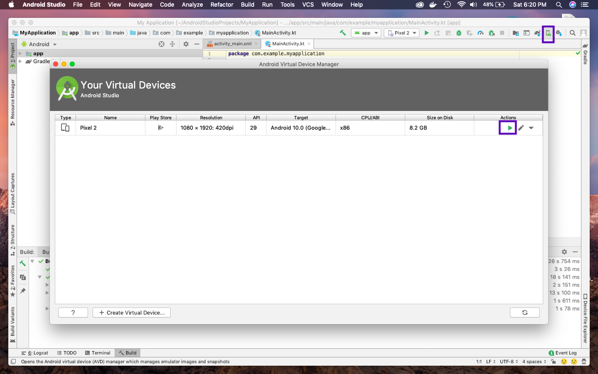Open 7: Structure side tab
598x374 pixels.
(12, 240)
